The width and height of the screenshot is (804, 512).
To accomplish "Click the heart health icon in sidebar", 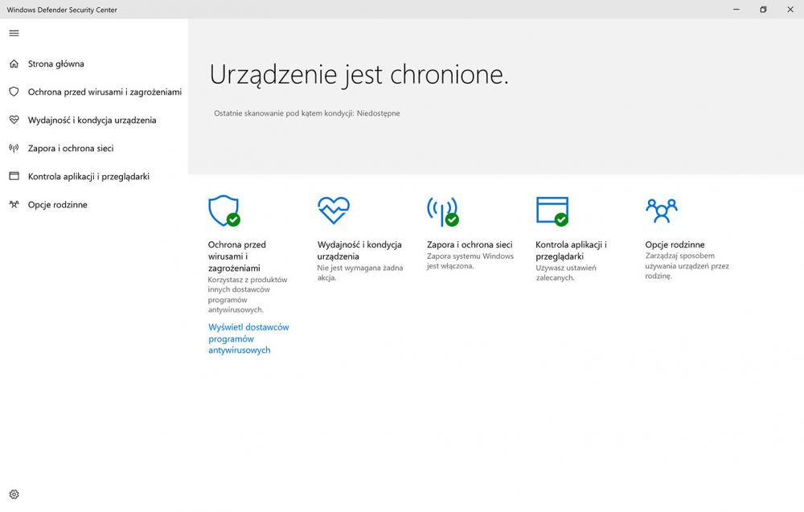I will pyautogui.click(x=14, y=120).
